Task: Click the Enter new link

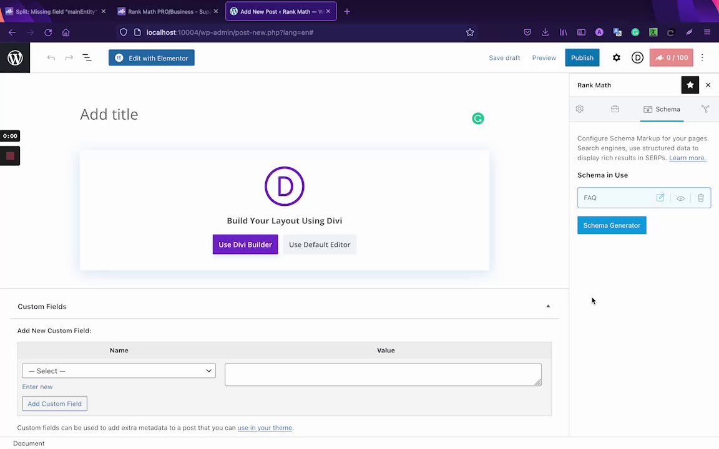Action: point(37,387)
